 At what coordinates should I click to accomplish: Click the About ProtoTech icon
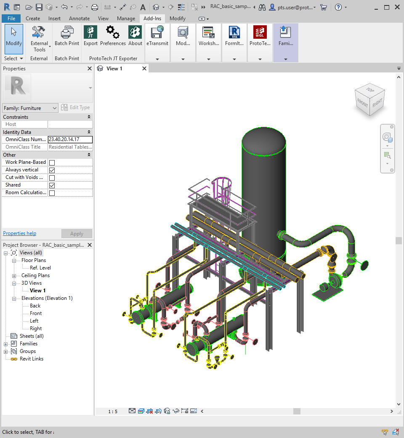point(135,33)
